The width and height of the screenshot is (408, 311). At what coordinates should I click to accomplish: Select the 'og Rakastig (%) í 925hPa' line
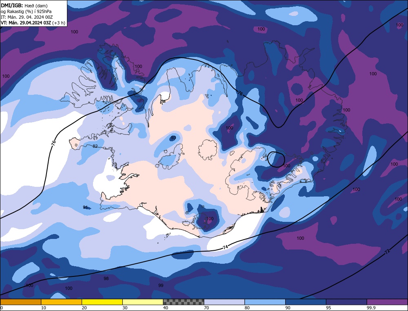(x=26, y=11)
